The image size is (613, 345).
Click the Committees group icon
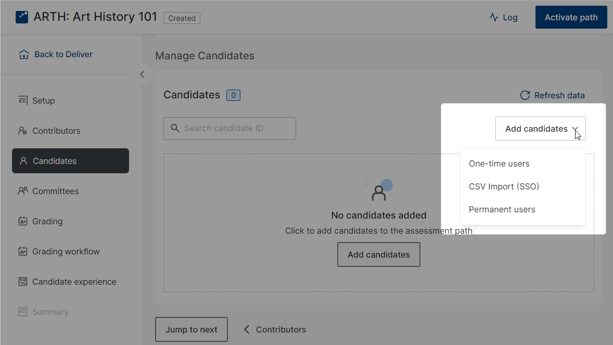[23, 191]
